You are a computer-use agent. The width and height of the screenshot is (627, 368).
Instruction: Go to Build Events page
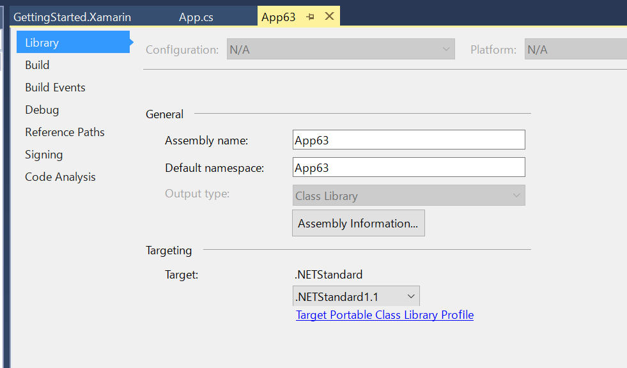[55, 88]
